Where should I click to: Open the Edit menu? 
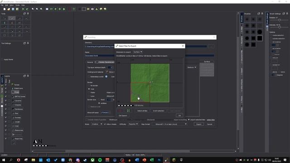coord(6,5)
